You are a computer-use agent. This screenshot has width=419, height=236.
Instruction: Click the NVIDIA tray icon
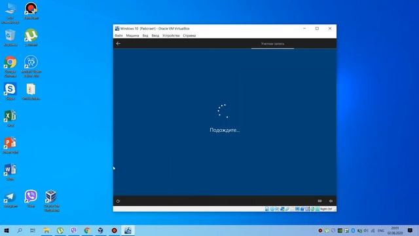pyautogui.click(x=340, y=231)
